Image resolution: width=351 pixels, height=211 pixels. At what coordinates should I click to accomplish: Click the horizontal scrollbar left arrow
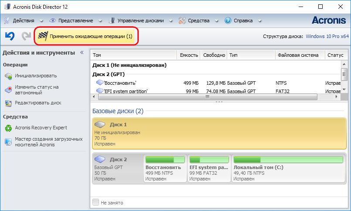coord(94,97)
